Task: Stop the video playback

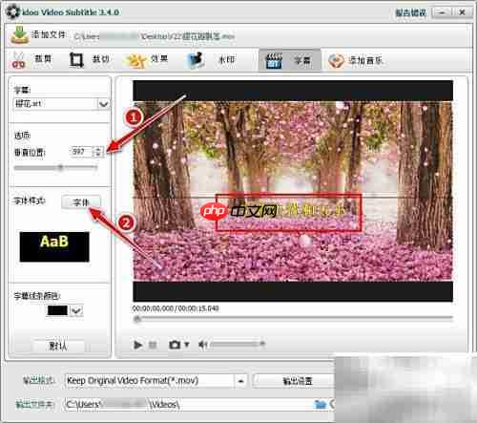Action: (153, 345)
